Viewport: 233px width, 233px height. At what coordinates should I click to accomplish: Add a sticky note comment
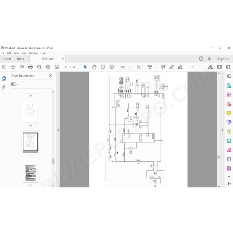point(163,67)
